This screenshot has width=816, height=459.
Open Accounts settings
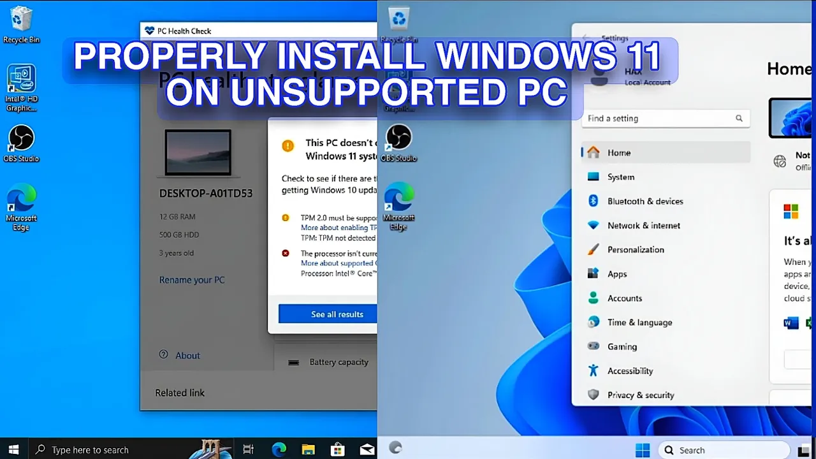(666, 298)
